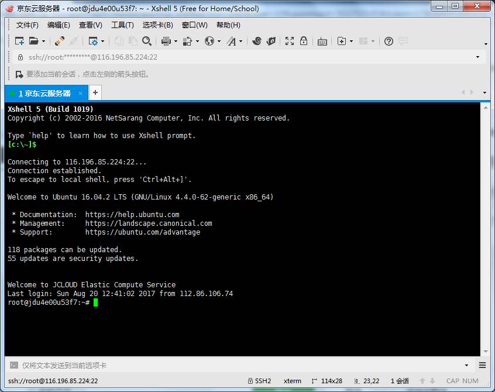The image size is (495, 392).
Task: Click the New tab plus-box icon
Action: (342, 41)
